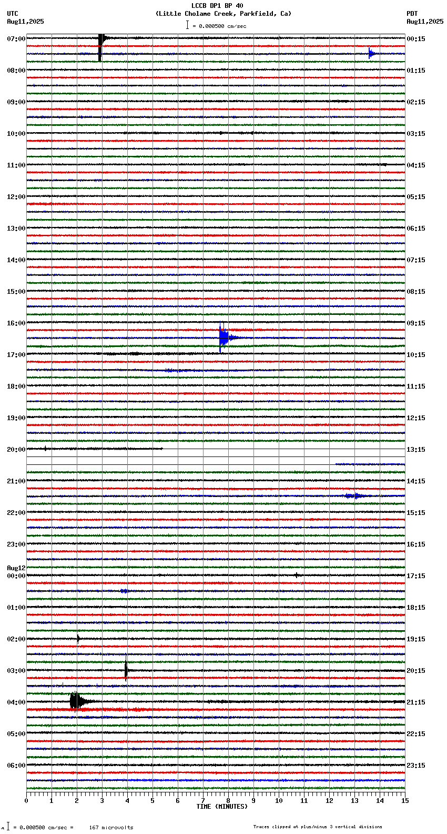Click the left 'Aug11,2025' date label
The height and width of the screenshot is (834, 447).
pyautogui.click(x=26, y=22)
